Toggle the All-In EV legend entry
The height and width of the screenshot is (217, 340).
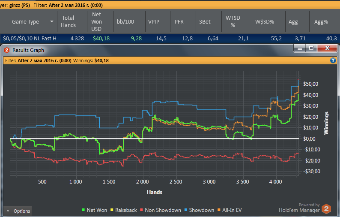coord(230,210)
